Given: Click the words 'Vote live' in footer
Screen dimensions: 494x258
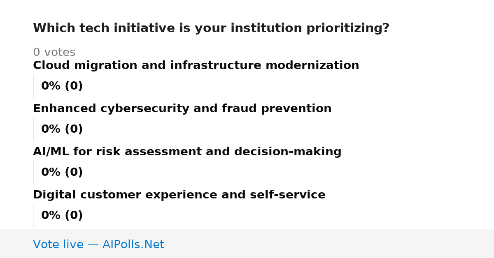Looking at the screenshot, I should (x=58, y=244).
